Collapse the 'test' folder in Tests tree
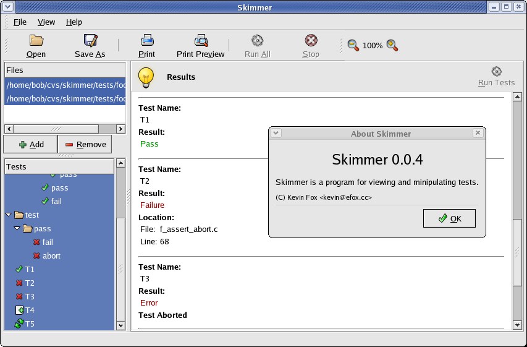The image size is (527, 347). [9, 215]
